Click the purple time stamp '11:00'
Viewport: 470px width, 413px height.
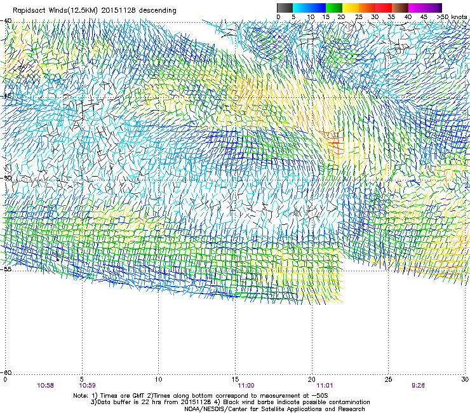point(246,386)
